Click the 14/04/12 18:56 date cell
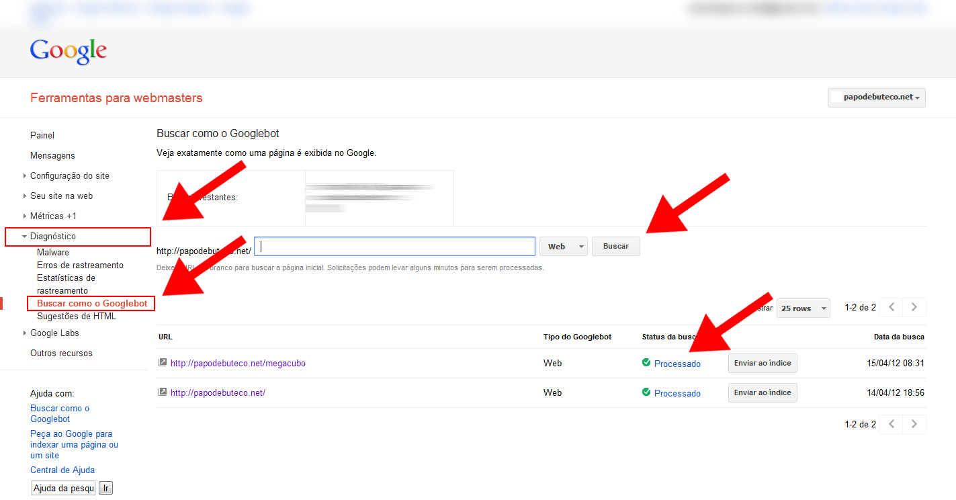 [896, 392]
